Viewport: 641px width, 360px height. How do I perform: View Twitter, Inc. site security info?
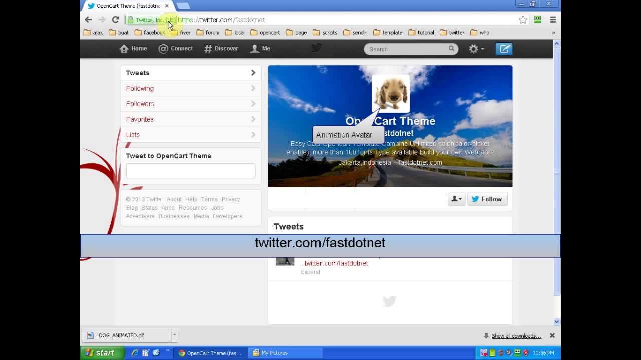[x=151, y=20]
